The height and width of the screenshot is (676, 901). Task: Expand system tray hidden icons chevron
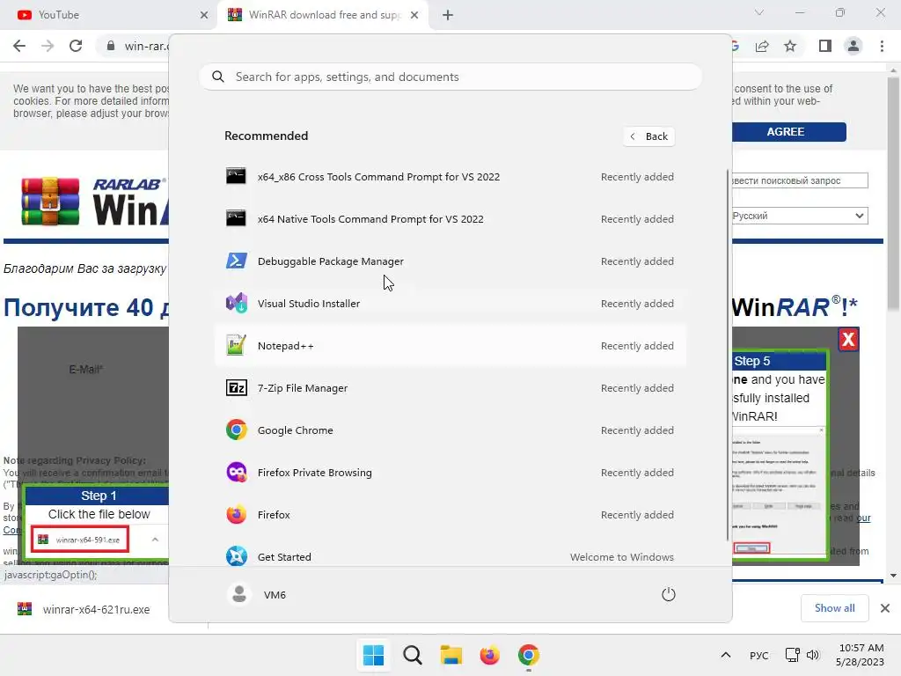(726, 655)
